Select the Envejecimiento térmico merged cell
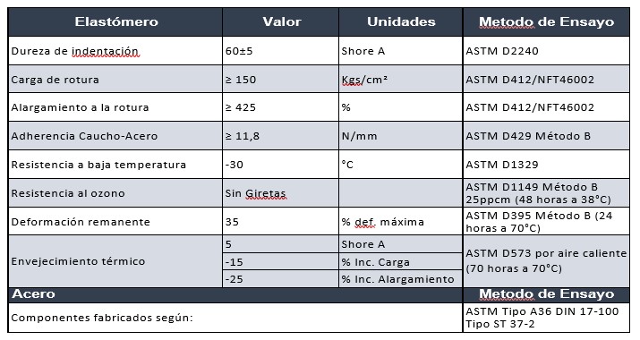640x340 pixels. coord(115,261)
